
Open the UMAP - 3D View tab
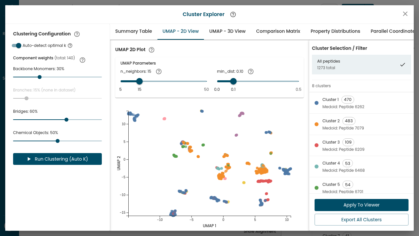pos(228,31)
